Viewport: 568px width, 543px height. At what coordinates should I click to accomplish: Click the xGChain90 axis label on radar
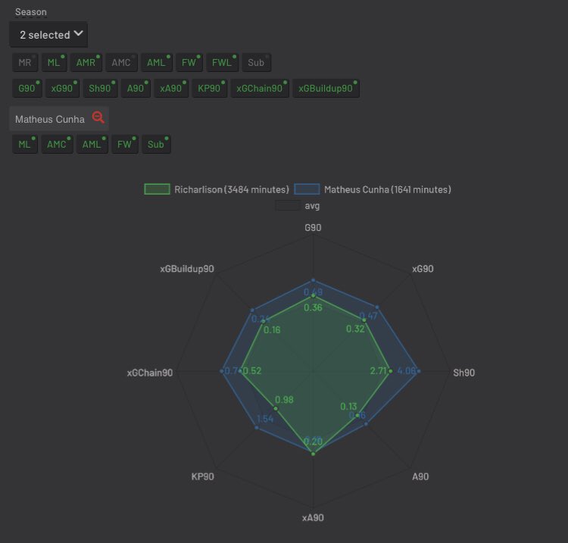tap(150, 373)
